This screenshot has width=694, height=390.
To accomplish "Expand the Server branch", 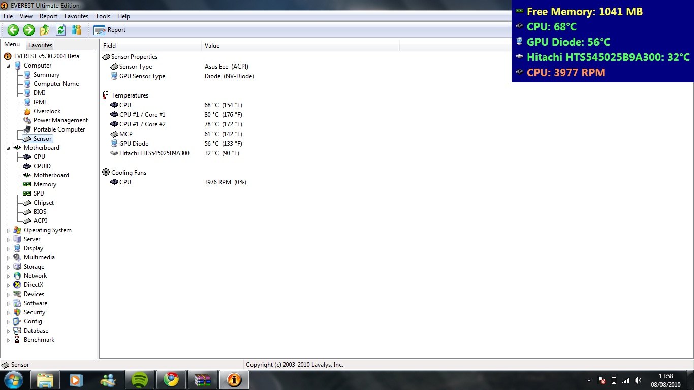I will tap(8, 239).
